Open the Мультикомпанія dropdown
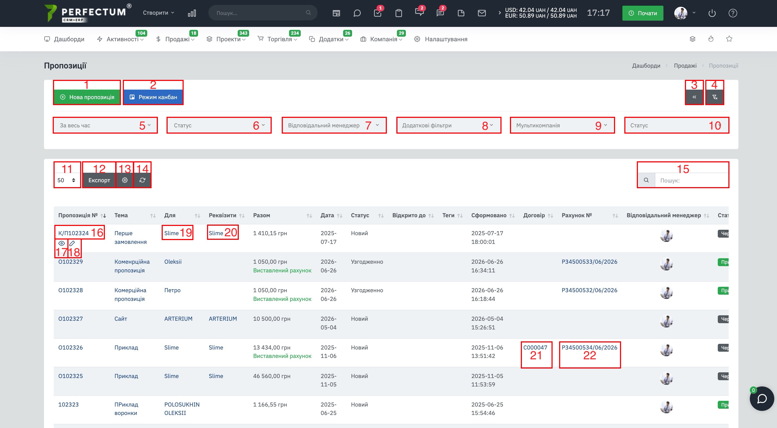This screenshot has width=777, height=428. pyautogui.click(x=562, y=125)
